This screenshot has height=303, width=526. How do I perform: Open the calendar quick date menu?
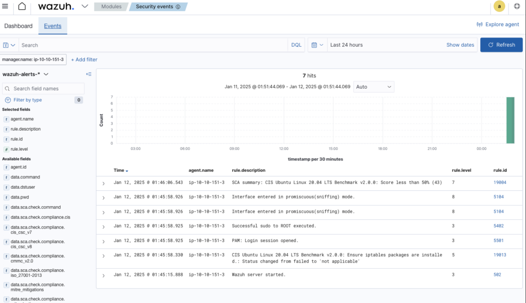pyautogui.click(x=317, y=45)
